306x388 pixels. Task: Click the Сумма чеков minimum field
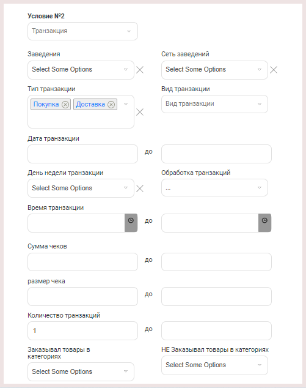click(x=82, y=262)
